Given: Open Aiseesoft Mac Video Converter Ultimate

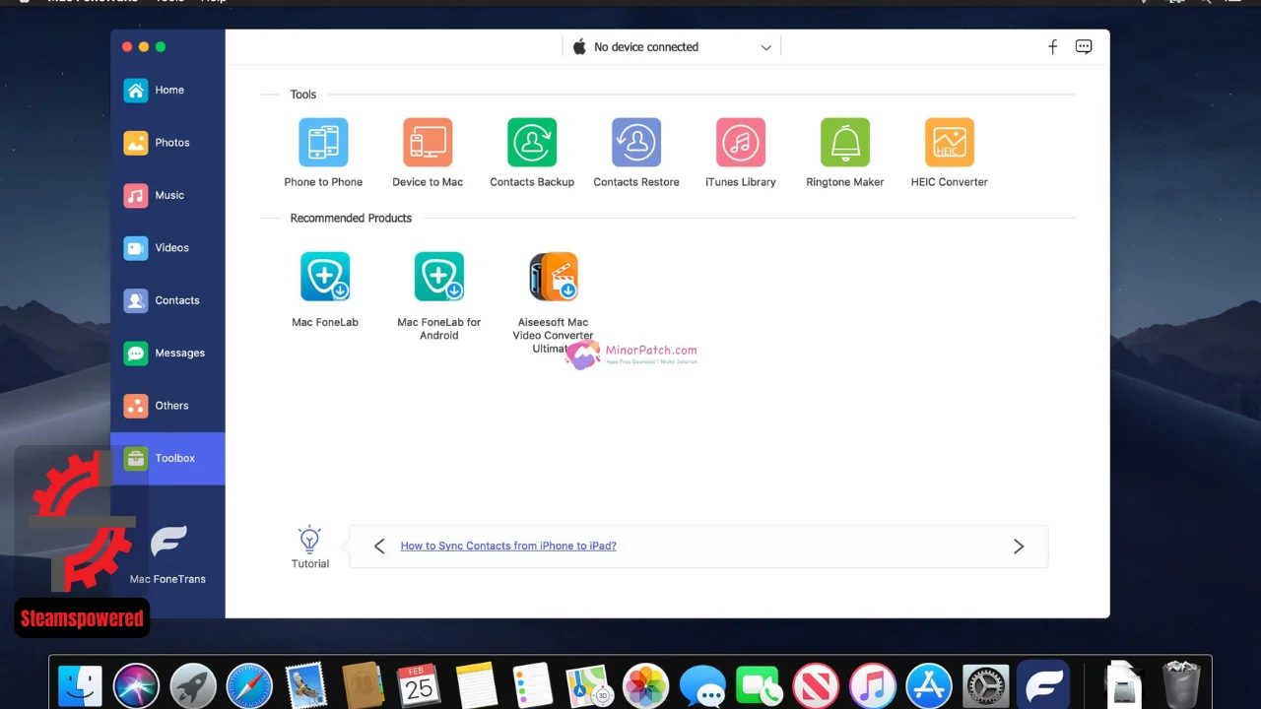Looking at the screenshot, I should tap(554, 277).
